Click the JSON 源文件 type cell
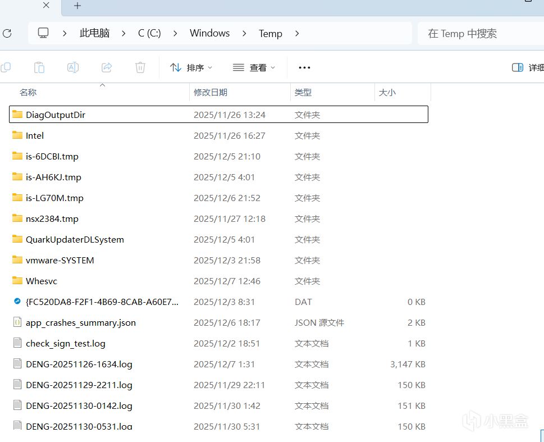The height and width of the screenshot is (442, 544). 319,323
